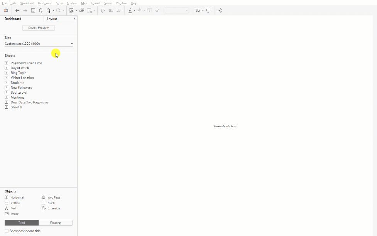The width and height of the screenshot is (377, 236).
Task: Enable Show dashboard title checkbox
Action: tap(7, 231)
